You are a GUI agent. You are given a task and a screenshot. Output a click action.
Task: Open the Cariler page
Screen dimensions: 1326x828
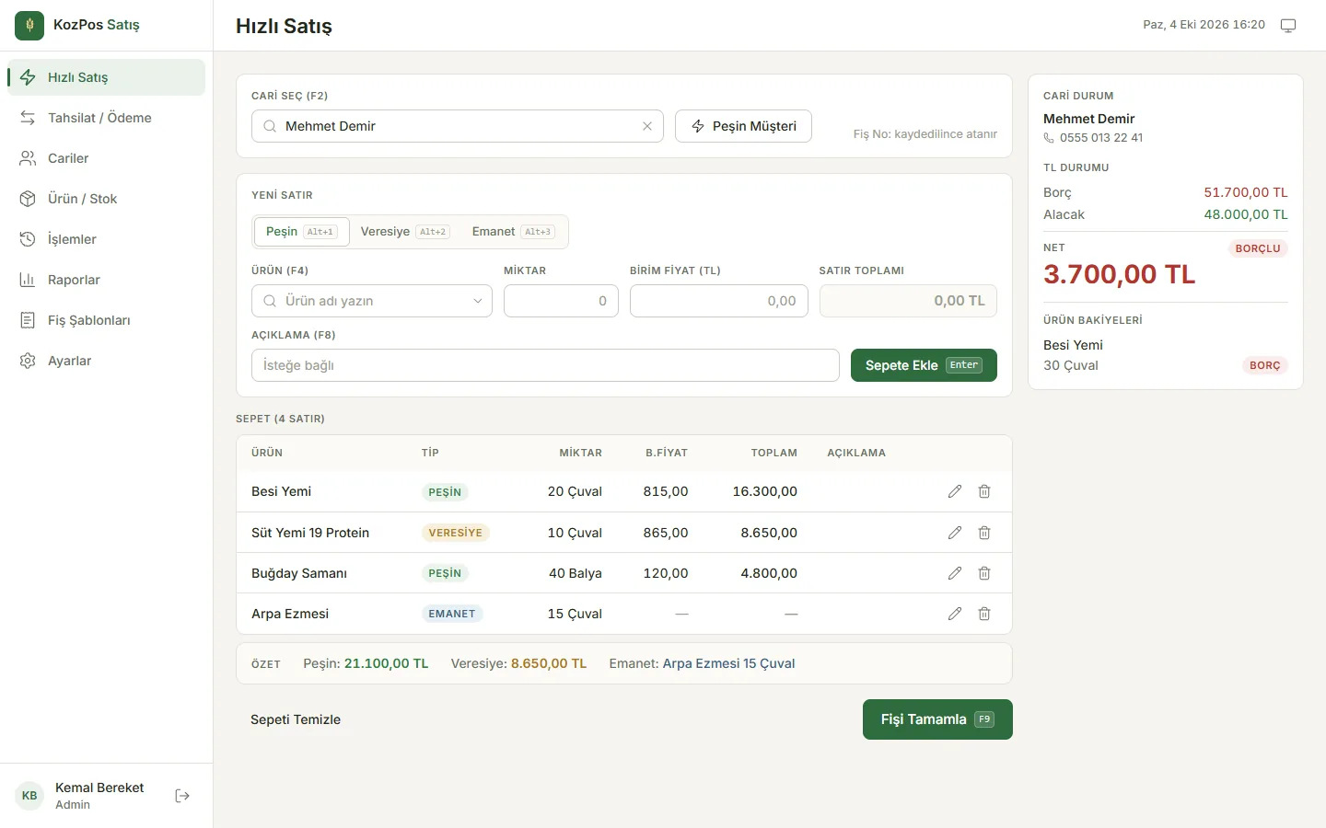(x=106, y=158)
